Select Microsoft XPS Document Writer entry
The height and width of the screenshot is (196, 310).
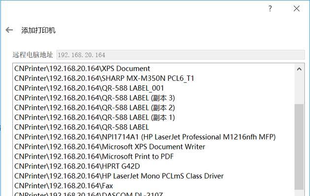pos(110,147)
